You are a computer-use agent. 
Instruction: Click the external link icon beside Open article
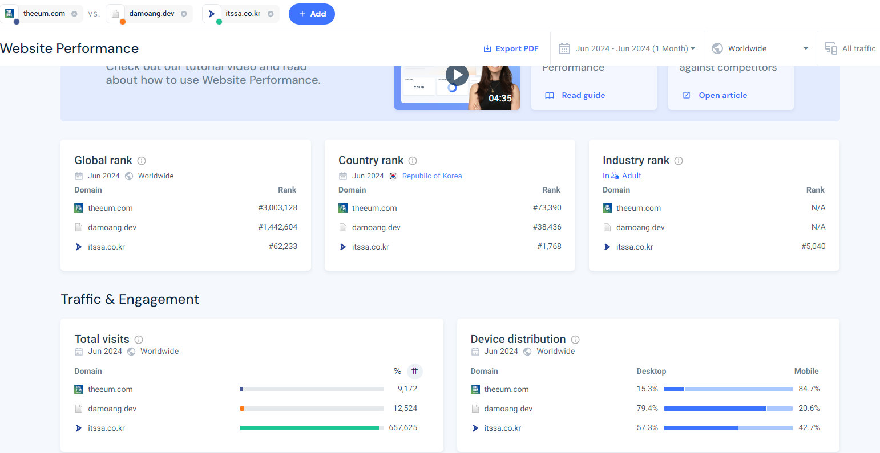pyautogui.click(x=687, y=95)
